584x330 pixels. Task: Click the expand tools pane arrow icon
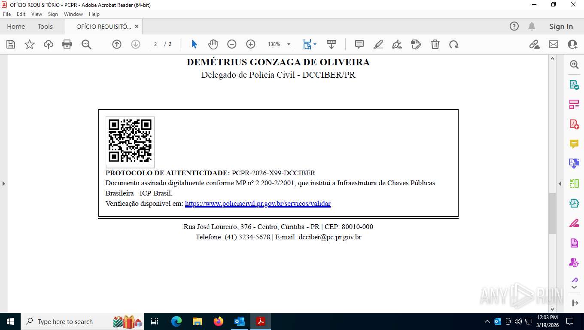575,303
